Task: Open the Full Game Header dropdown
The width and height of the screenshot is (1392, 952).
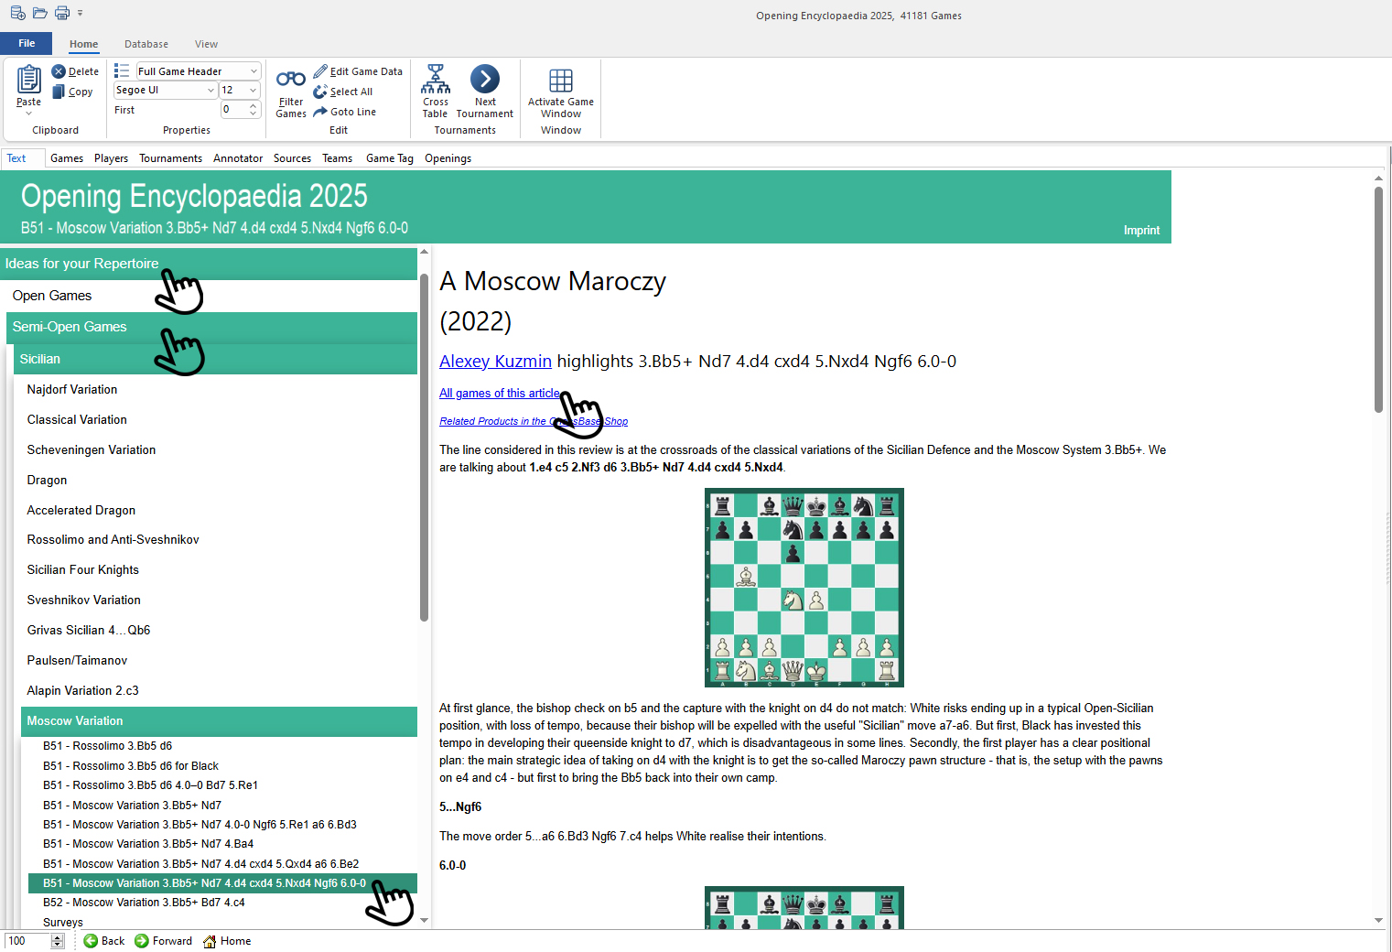Action: tap(254, 71)
